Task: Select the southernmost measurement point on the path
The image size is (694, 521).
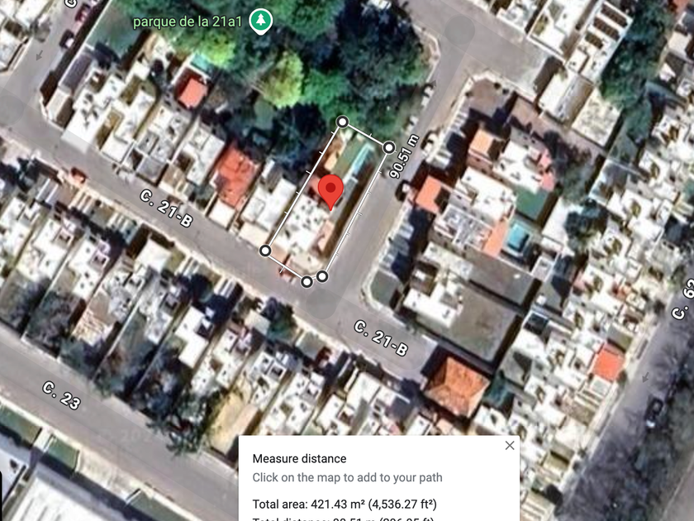Action: (x=307, y=282)
